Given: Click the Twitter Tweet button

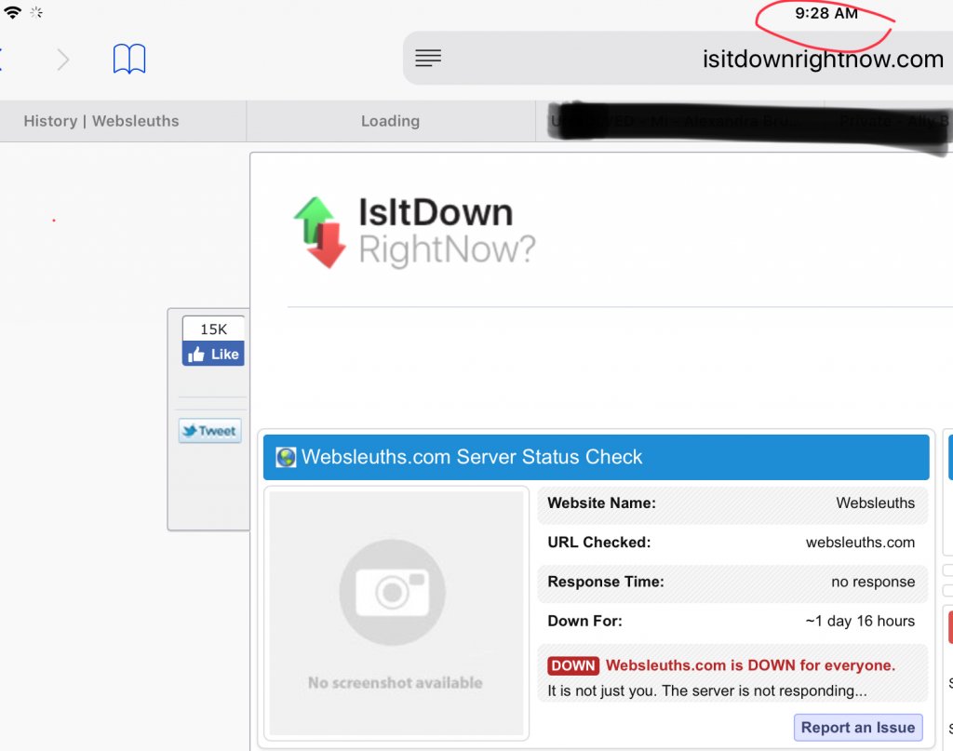Looking at the screenshot, I should tap(209, 431).
